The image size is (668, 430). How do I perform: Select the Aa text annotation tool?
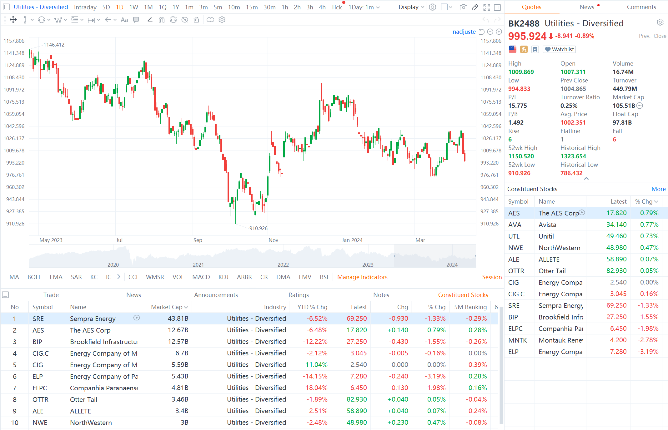coord(124,20)
